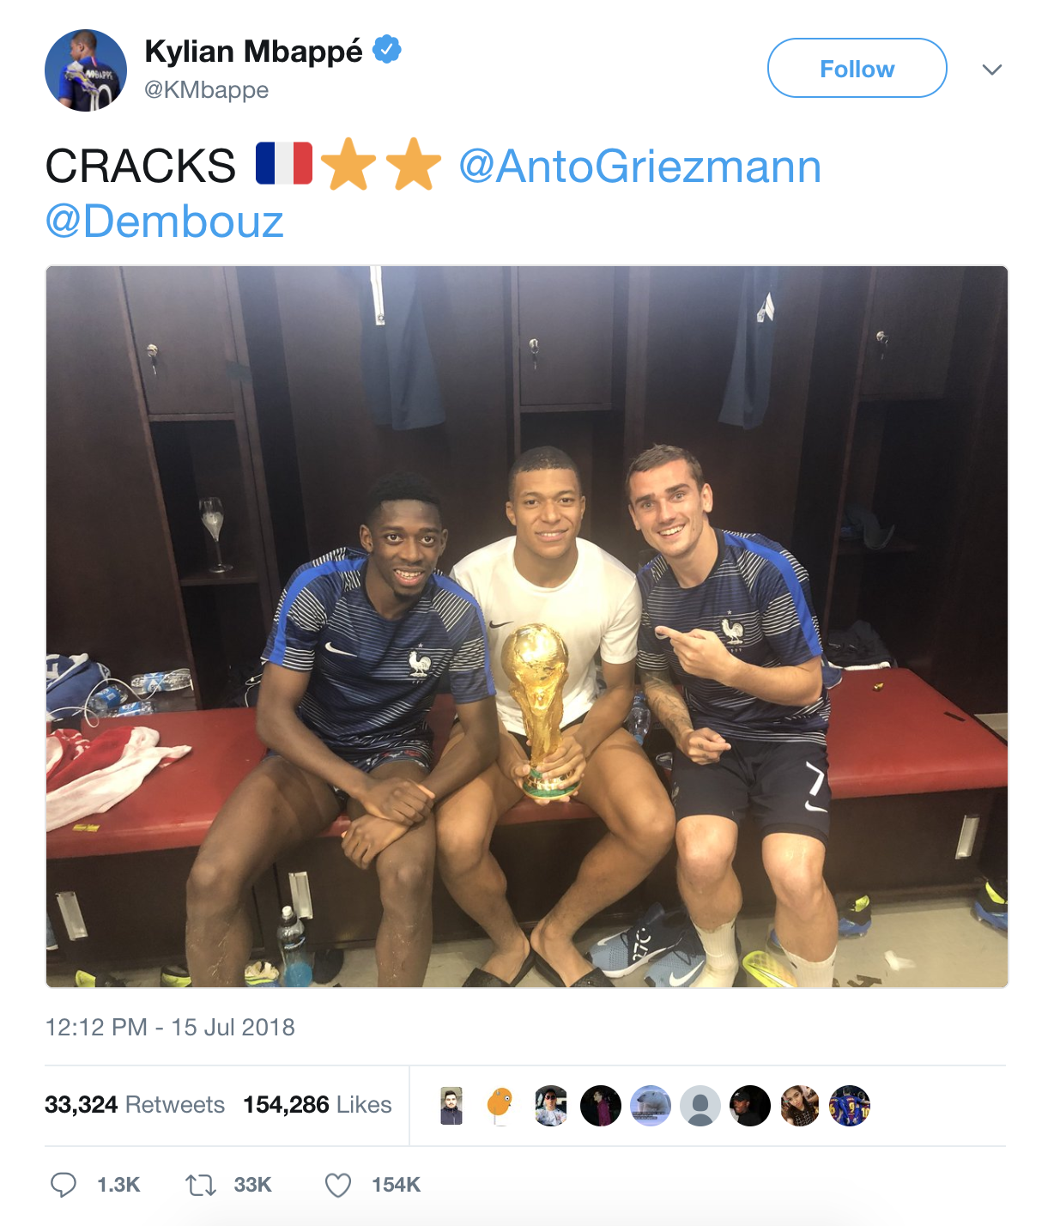Click the reply speech bubble icon
This screenshot has width=1054, height=1226.
click(63, 1185)
